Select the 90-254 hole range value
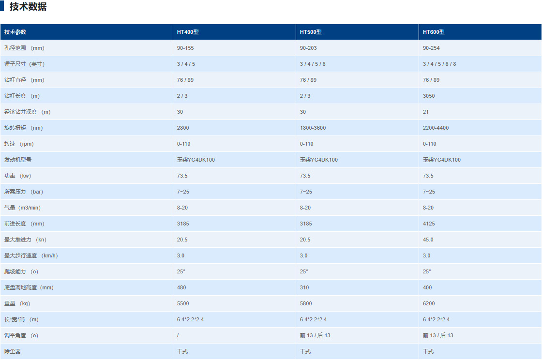The height and width of the screenshot is (360, 542). pyautogui.click(x=431, y=48)
